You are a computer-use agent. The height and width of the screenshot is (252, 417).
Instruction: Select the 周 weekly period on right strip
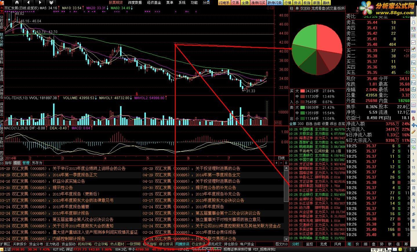[414, 194]
